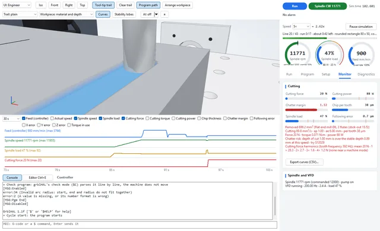
Task: Open the AI: off dropdown arrow
Action: click(156, 14)
